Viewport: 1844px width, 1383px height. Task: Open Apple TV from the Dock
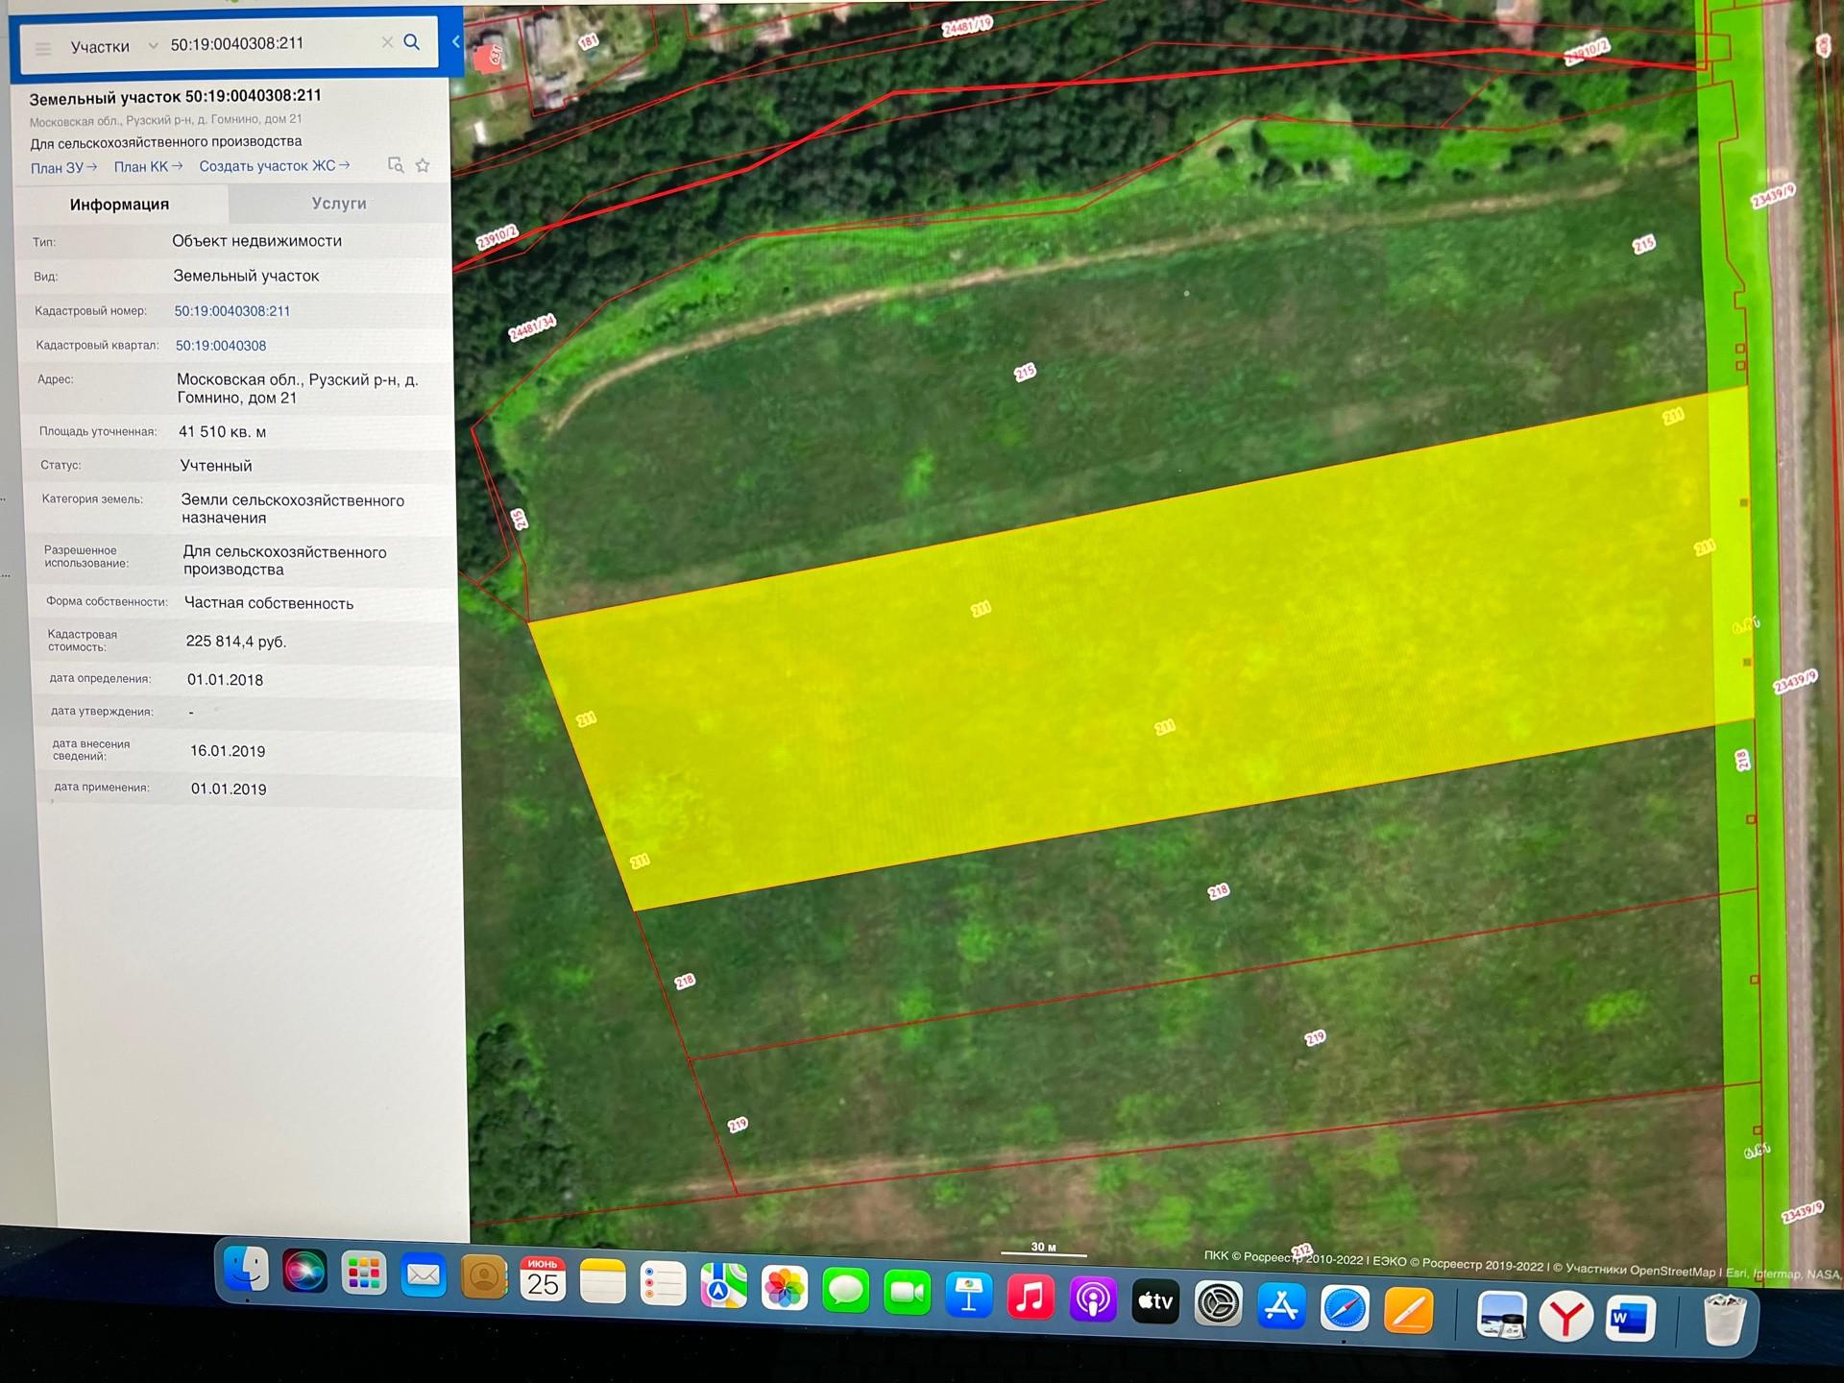[x=1155, y=1301]
